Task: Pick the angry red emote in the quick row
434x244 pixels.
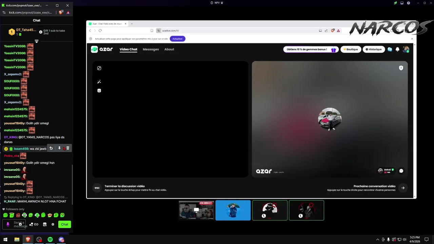Action: point(18,215)
